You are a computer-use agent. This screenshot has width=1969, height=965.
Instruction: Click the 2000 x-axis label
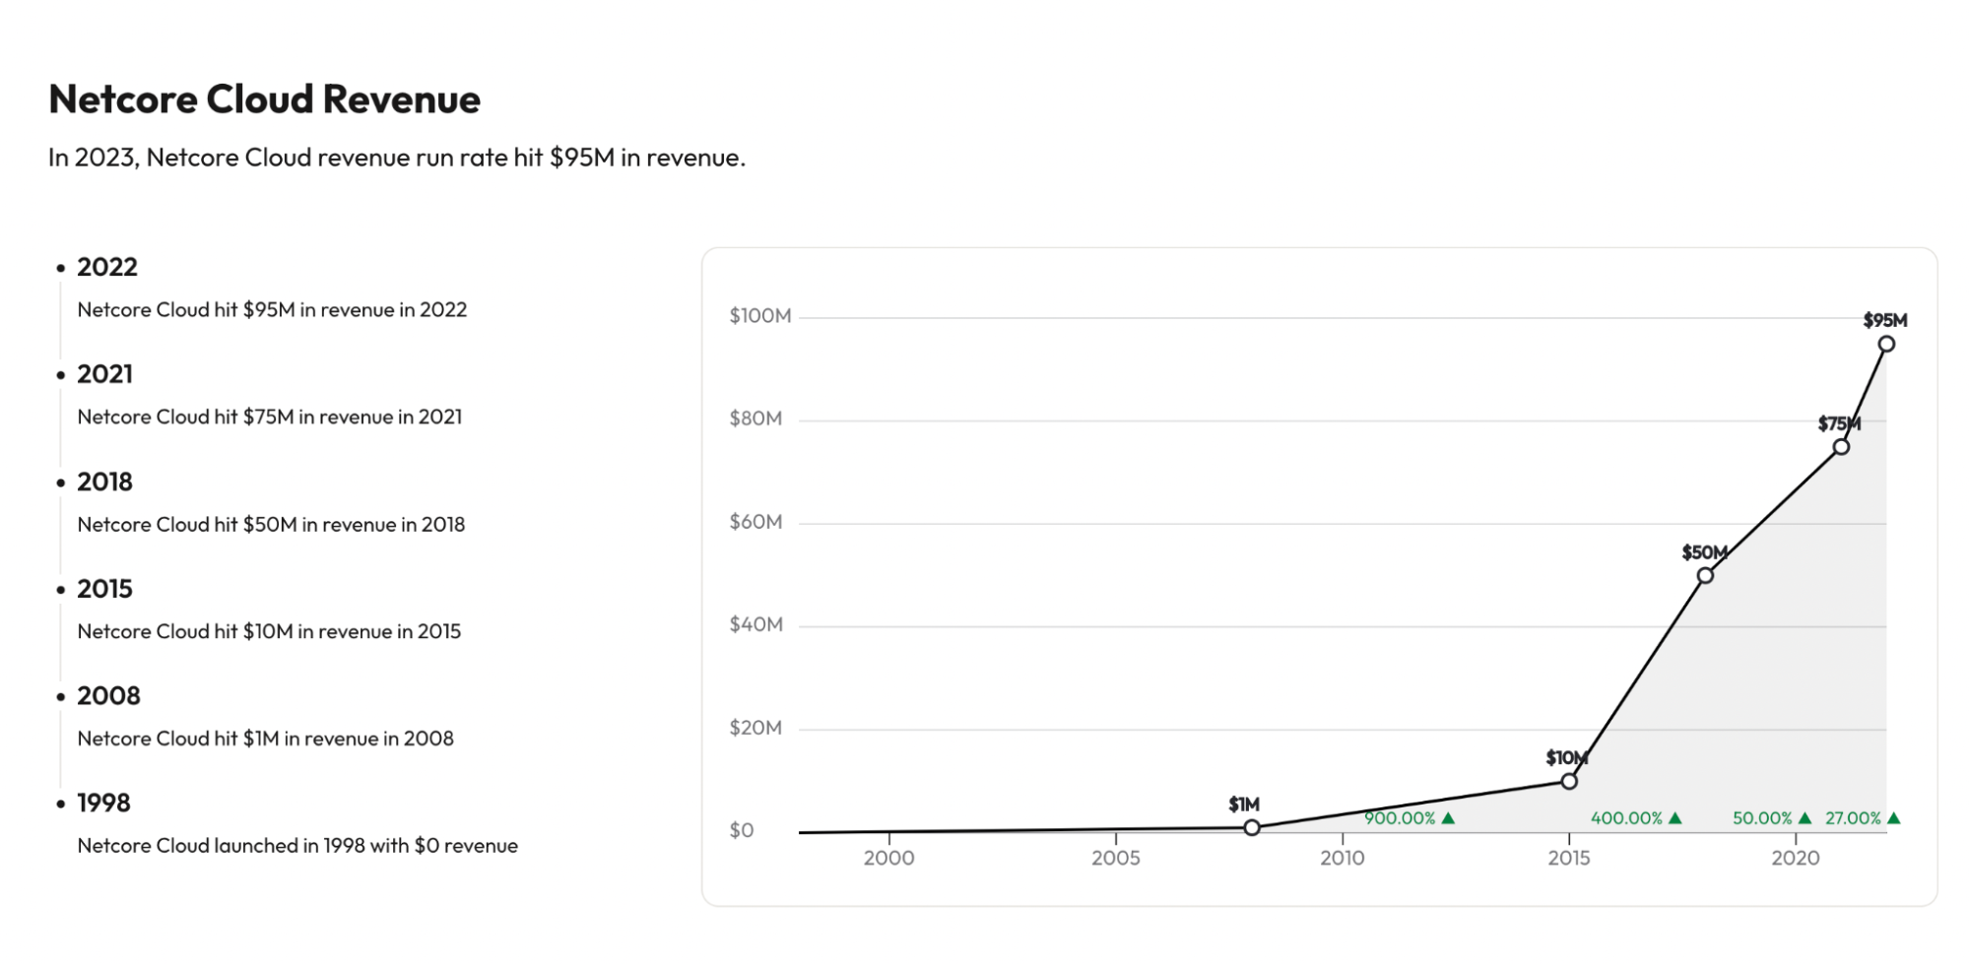coord(889,858)
